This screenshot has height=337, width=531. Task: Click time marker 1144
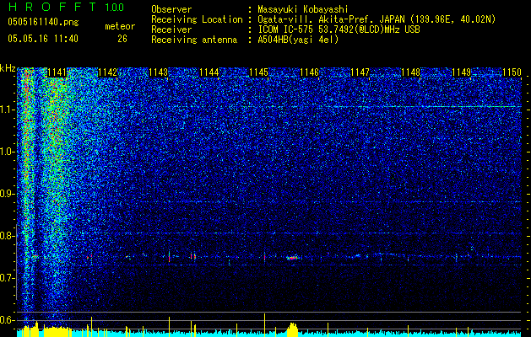tap(209, 72)
